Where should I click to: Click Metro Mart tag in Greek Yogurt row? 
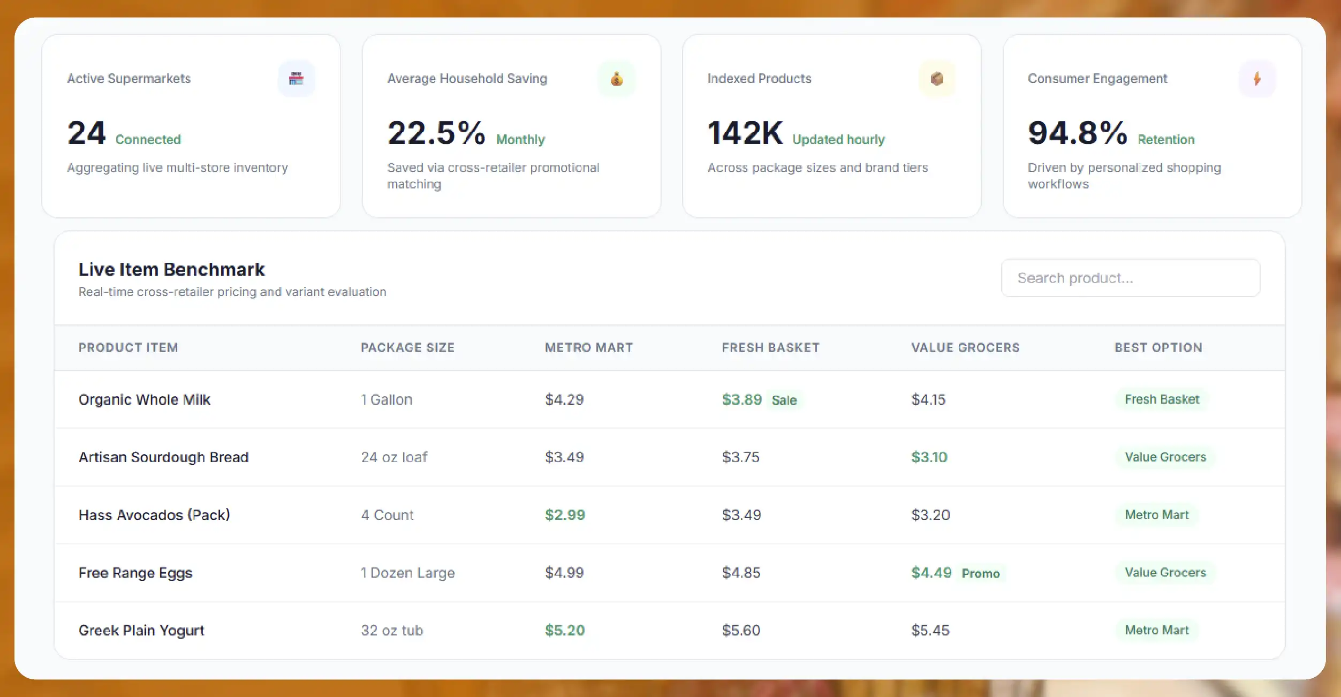(1156, 630)
